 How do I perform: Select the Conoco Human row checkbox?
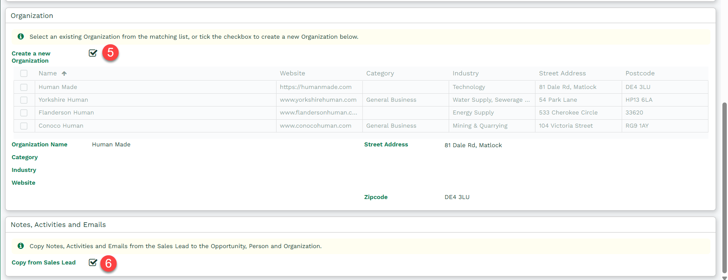24,126
